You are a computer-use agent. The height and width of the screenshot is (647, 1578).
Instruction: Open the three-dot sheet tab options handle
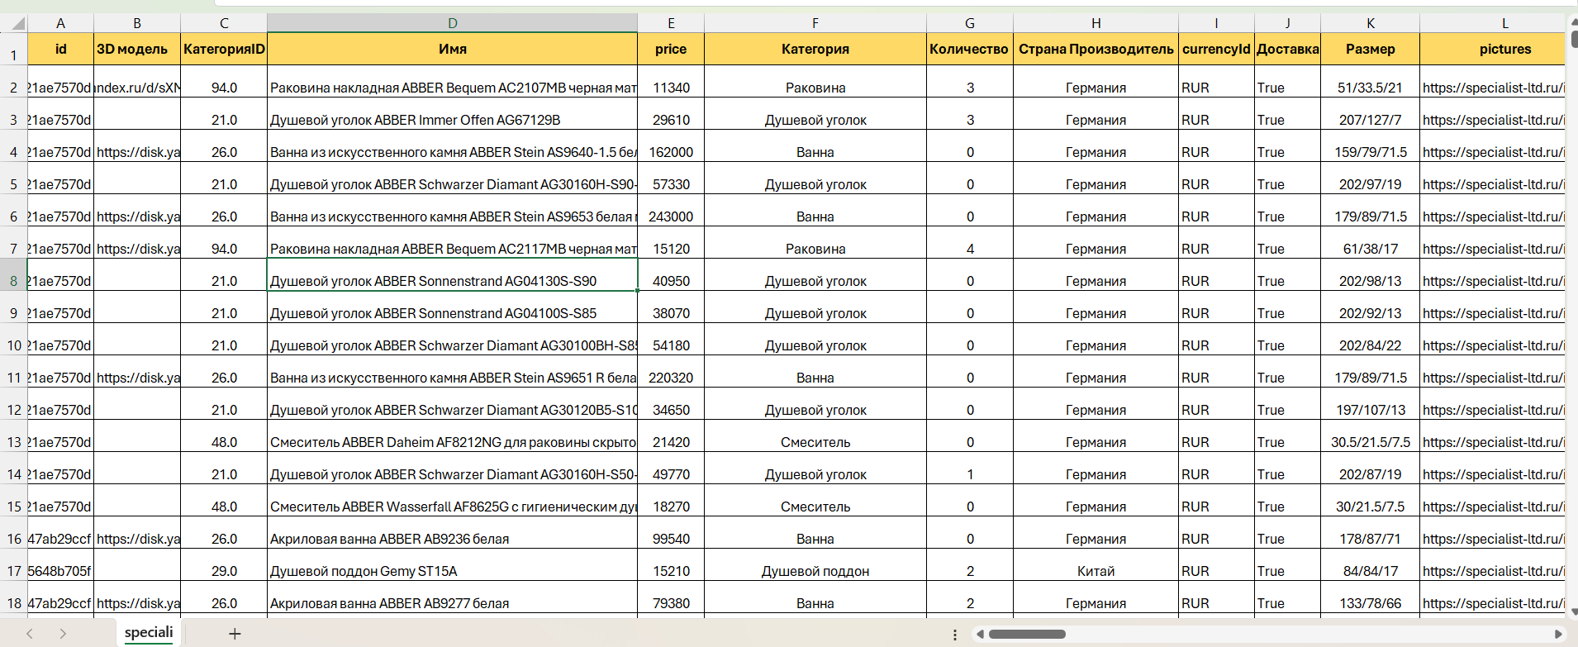tap(955, 635)
